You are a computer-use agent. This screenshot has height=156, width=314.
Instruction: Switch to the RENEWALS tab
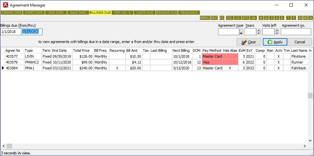[x=189, y=13]
